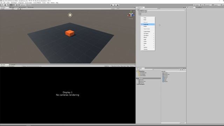Expand the Vuforia submenu
The height and width of the screenshot is (126, 224).
point(148,47)
